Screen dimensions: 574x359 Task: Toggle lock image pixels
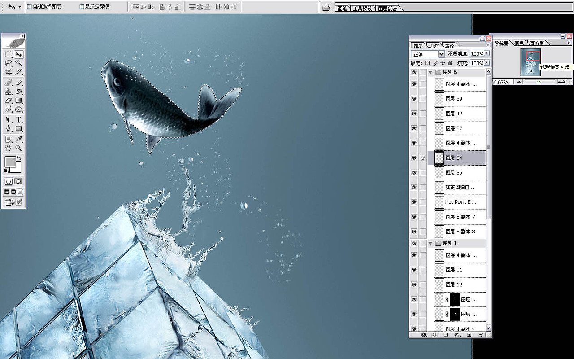(x=435, y=63)
